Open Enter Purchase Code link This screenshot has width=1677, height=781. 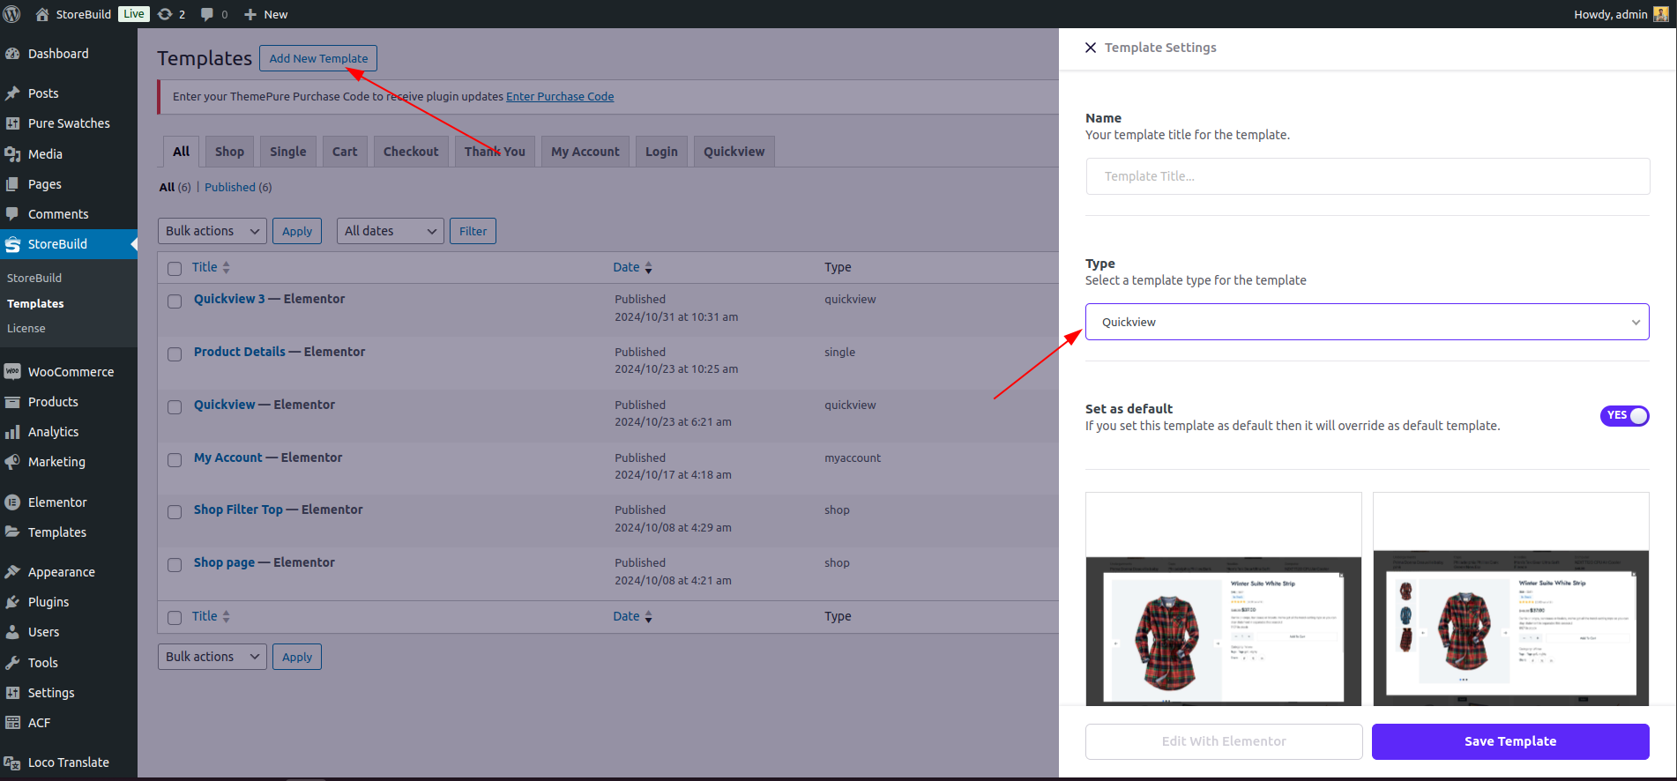pos(560,97)
